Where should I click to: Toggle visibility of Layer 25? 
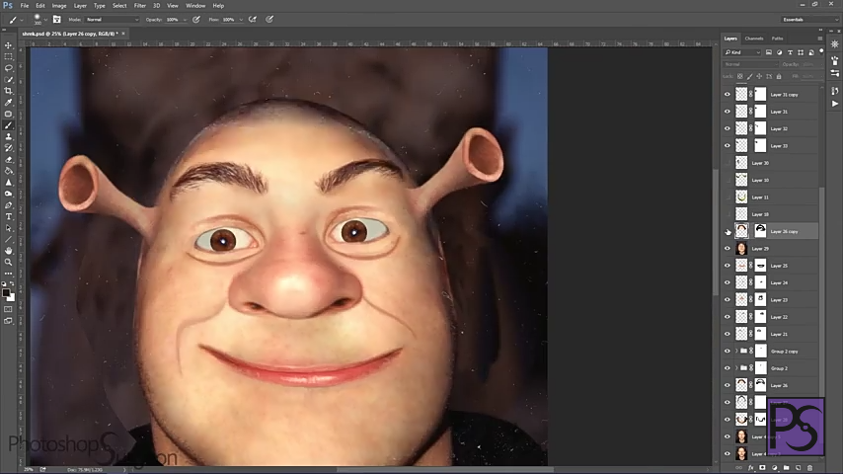pyautogui.click(x=728, y=266)
